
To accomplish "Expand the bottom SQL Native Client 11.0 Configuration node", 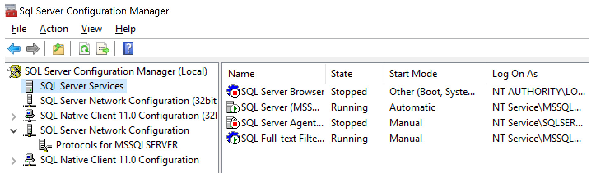I will click(14, 161).
